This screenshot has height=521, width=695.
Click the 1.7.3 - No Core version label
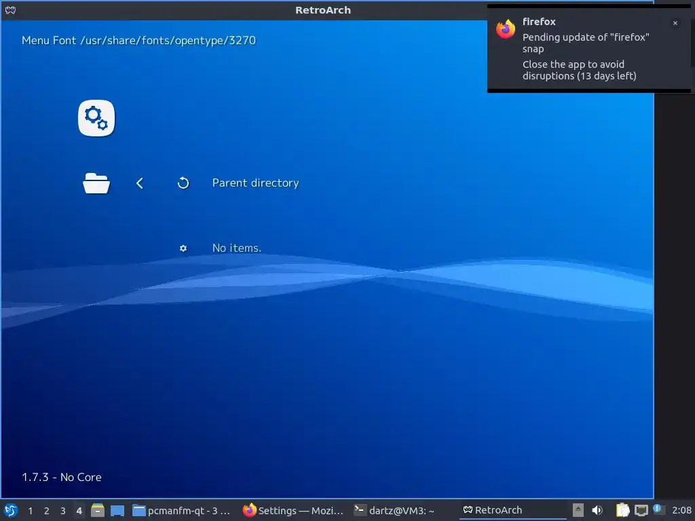pos(62,477)
